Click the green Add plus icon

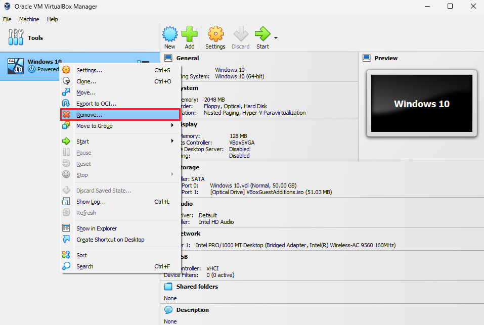pyautogui.click(x=190, y=34)
